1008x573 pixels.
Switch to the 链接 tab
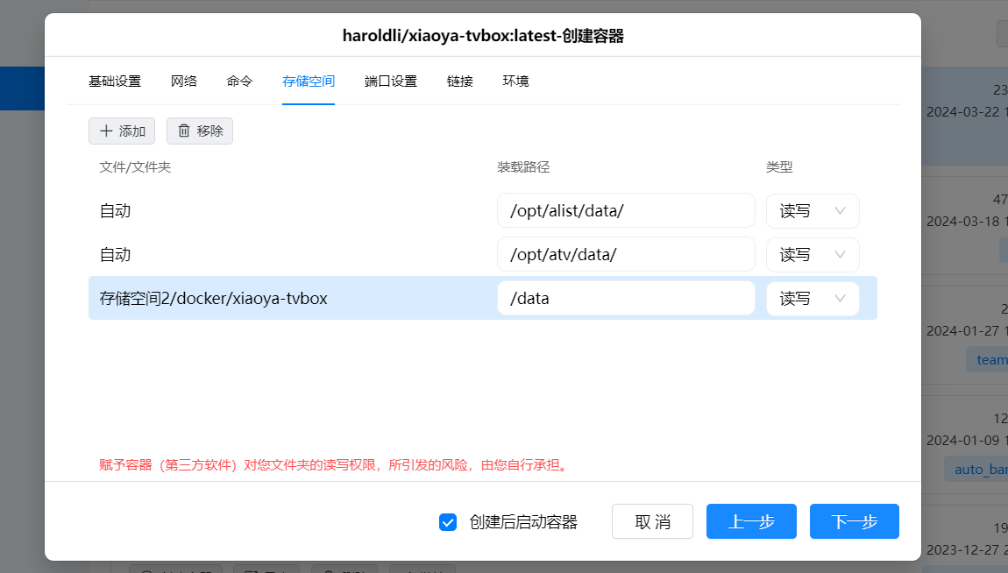click(x=460, y=81)
